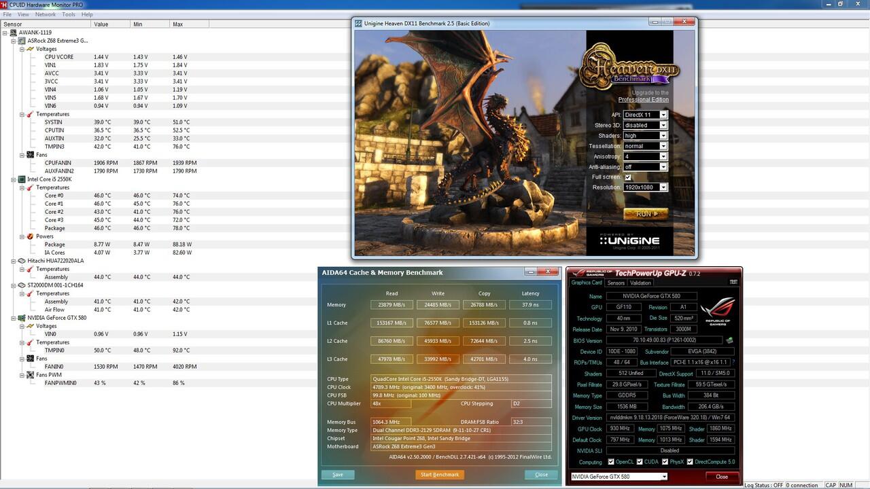Toggle the DirectCompute 5.0 checkbox in GPU-Z
The width and height of the screenshot is (870, 489).
tap(691, 462)
